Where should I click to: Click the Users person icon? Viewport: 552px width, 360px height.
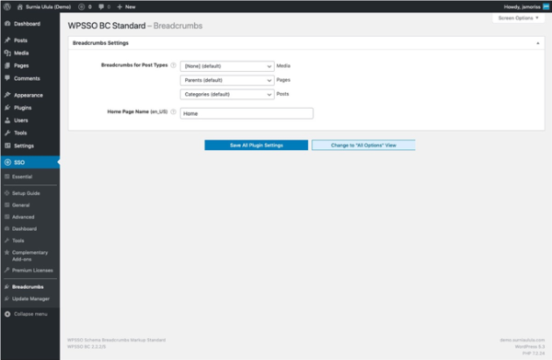[x=7, y=120]
